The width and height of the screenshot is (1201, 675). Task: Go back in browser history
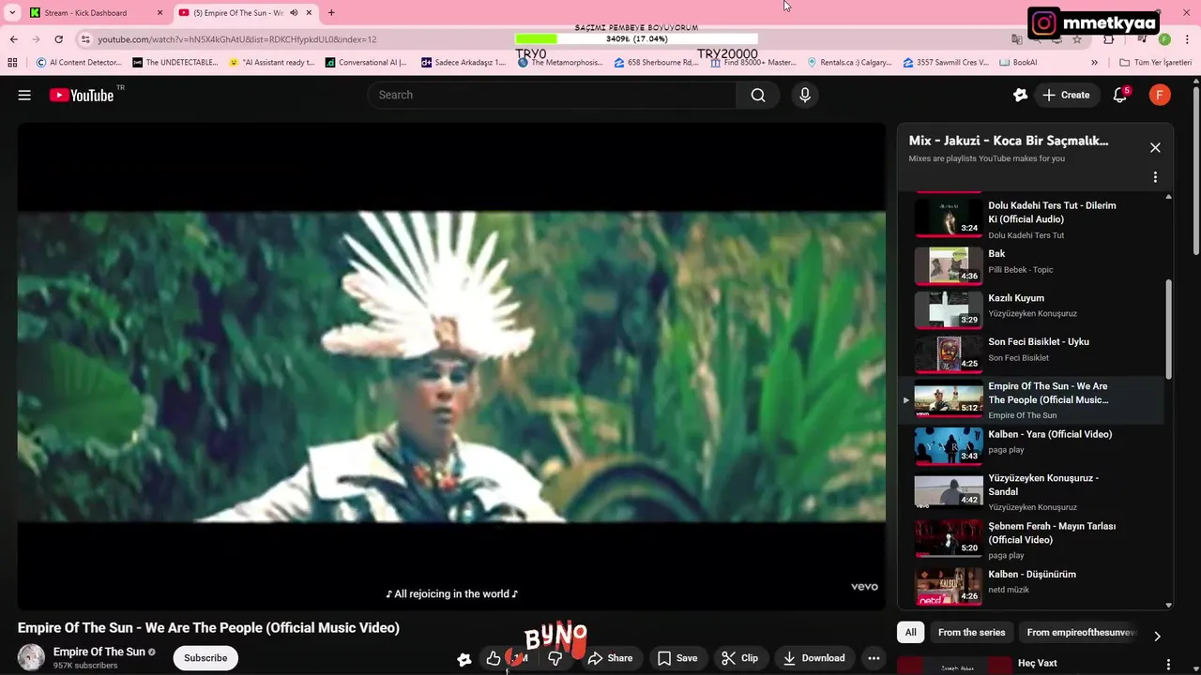coord(13,39)
